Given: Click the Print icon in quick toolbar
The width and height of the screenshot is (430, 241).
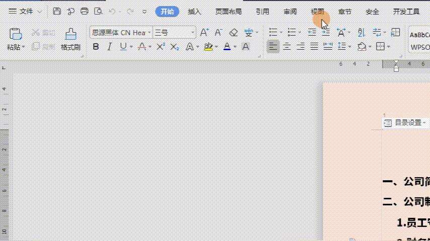Looking at the screenshot, I should tap(84, 12).
